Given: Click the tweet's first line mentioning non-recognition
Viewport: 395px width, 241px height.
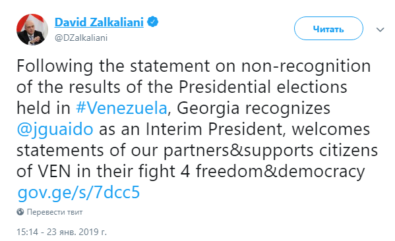Looking at the screenshot, I should 193,66.
